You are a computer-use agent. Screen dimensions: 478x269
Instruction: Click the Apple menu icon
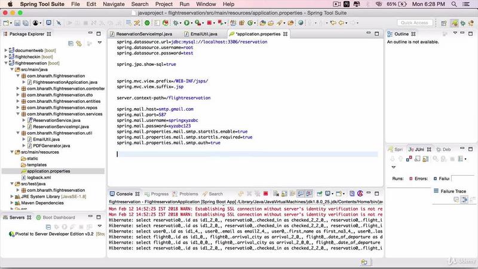click(10, 4)
